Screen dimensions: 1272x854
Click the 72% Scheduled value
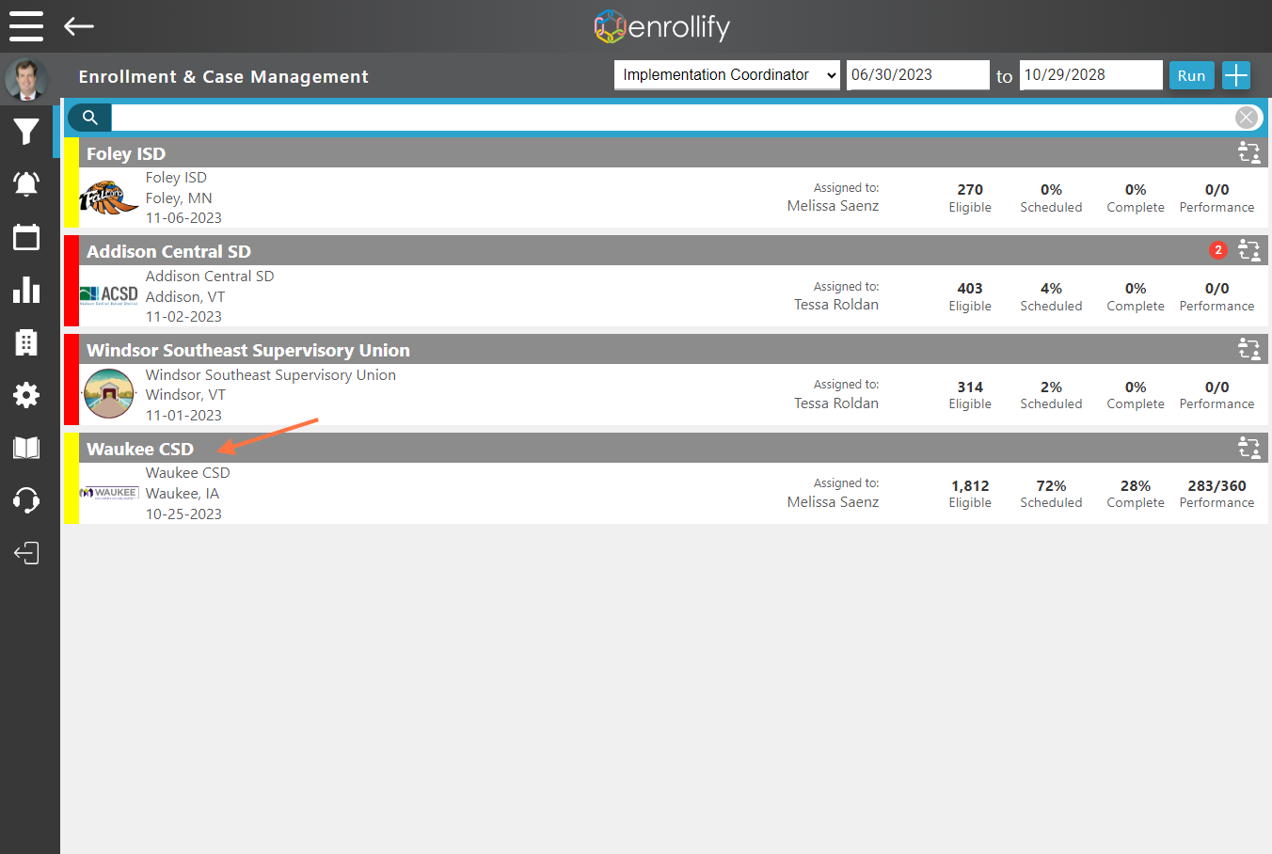coord(1051,486)
